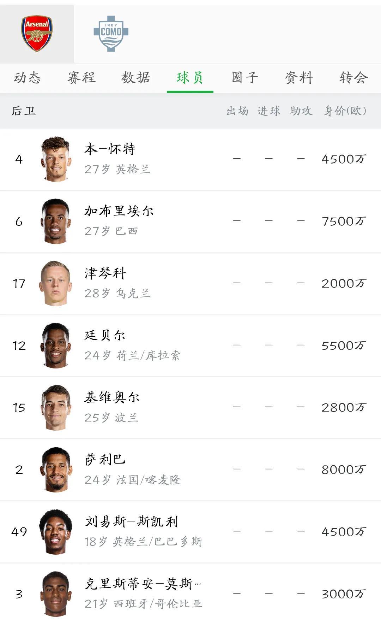Image resolution: width=381 pixels, height=620 pixels.
Task: Tap the Arsenal club crest icon
Action: [37, 34]
